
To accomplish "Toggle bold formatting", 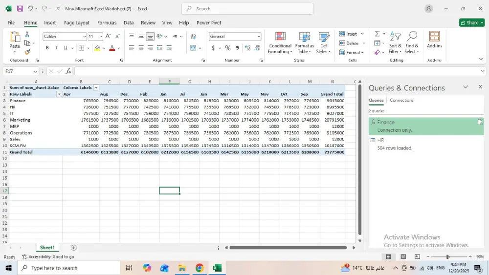I will click(x=47, y=48).
